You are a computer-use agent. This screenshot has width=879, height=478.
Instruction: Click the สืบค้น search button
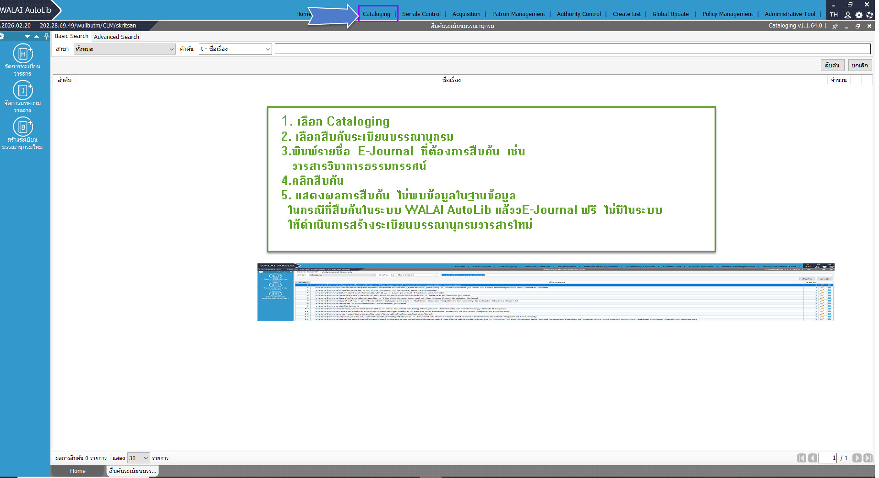832,66
